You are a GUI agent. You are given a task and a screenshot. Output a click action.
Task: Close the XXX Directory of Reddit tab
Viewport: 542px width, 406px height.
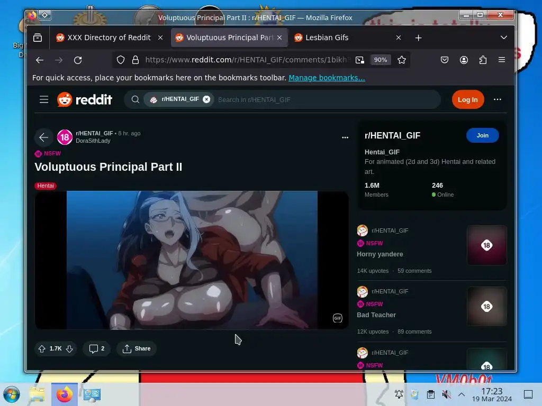[x=160, y=38]
